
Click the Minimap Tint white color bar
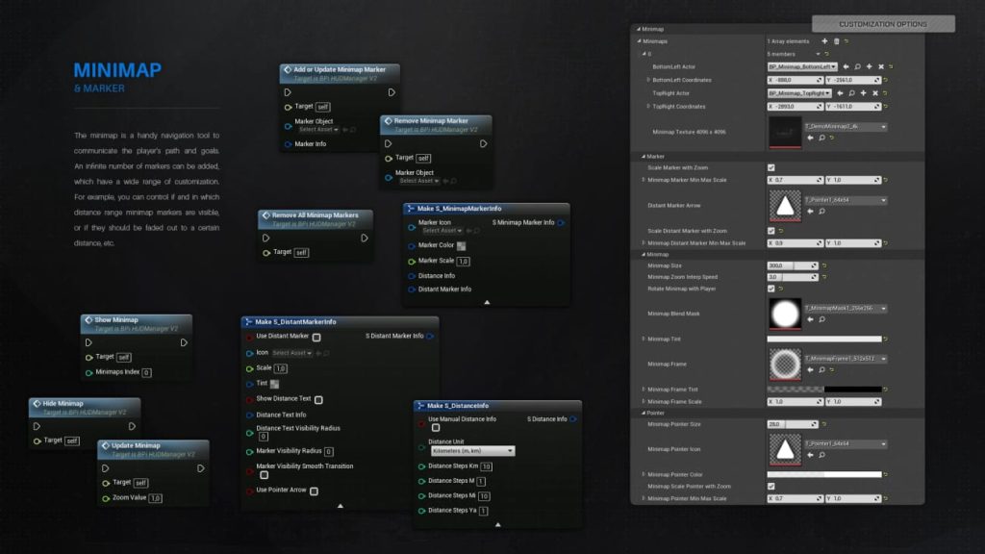(823, 339)
